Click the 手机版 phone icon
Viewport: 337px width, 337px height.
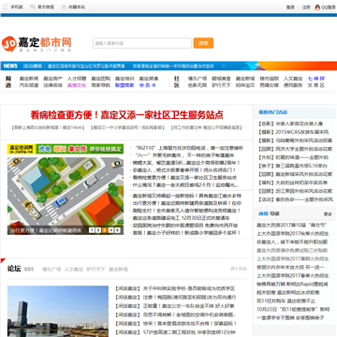(5, 7)
